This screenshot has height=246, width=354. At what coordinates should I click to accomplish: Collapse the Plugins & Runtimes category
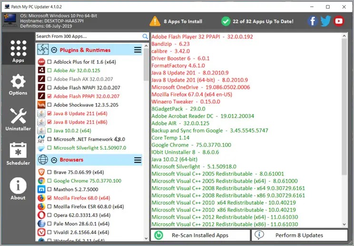tap(54, 50)
